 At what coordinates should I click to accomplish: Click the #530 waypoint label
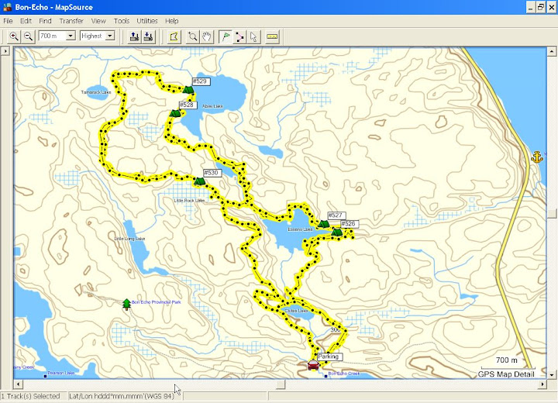coord(212,173)
